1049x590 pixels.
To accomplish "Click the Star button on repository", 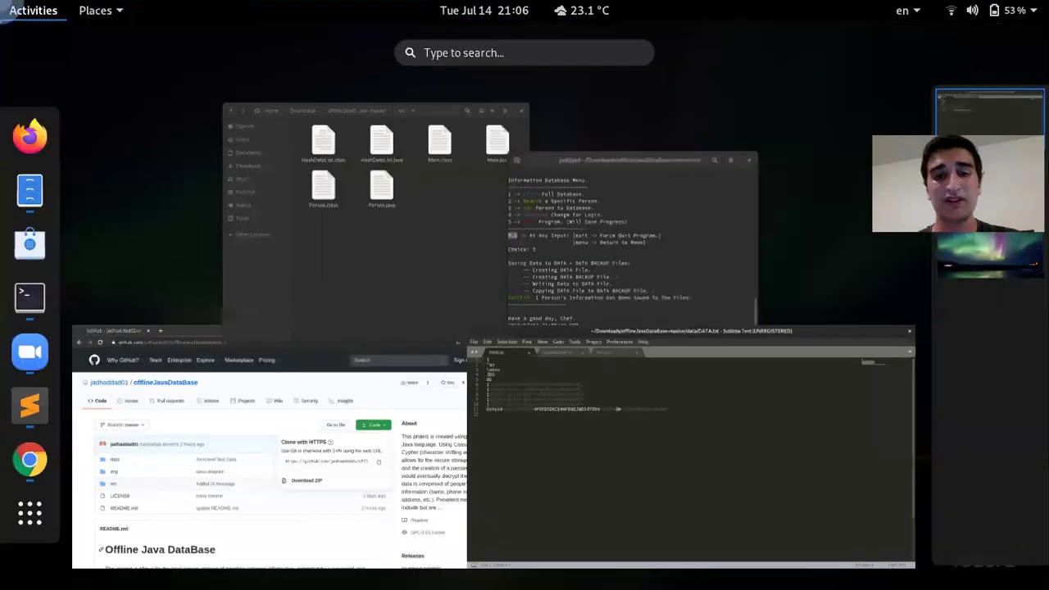I will click(449, 383).
